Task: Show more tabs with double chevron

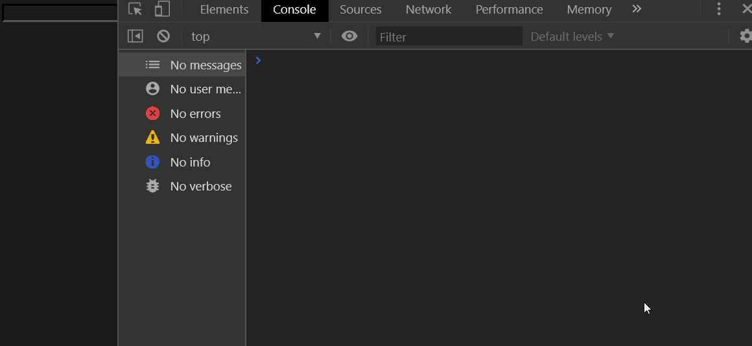Action: click(637, 9)
